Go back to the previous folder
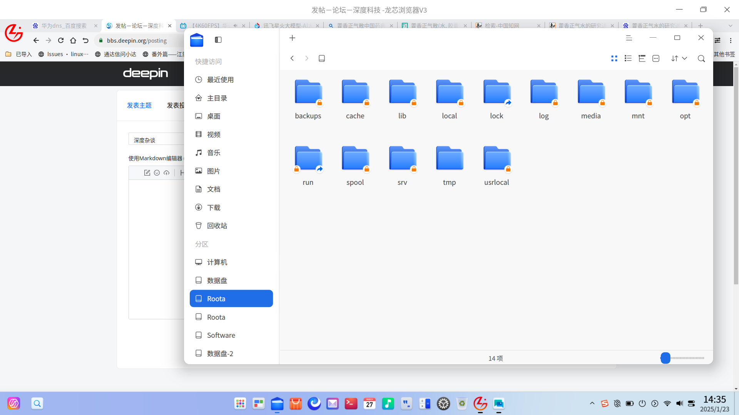739x415 pixels. coord(292,58)
